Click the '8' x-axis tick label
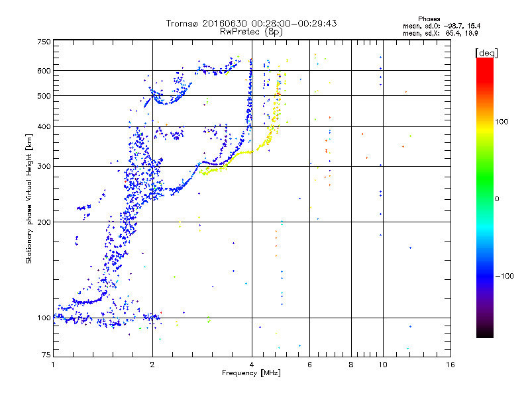 coord(351,365)
